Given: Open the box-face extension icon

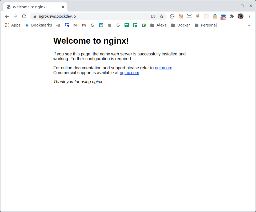Looking at the screenshot, I should click(x=215, y=16).
